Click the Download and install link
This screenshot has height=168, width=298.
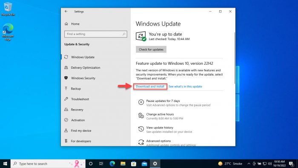(x=150, y=87)
